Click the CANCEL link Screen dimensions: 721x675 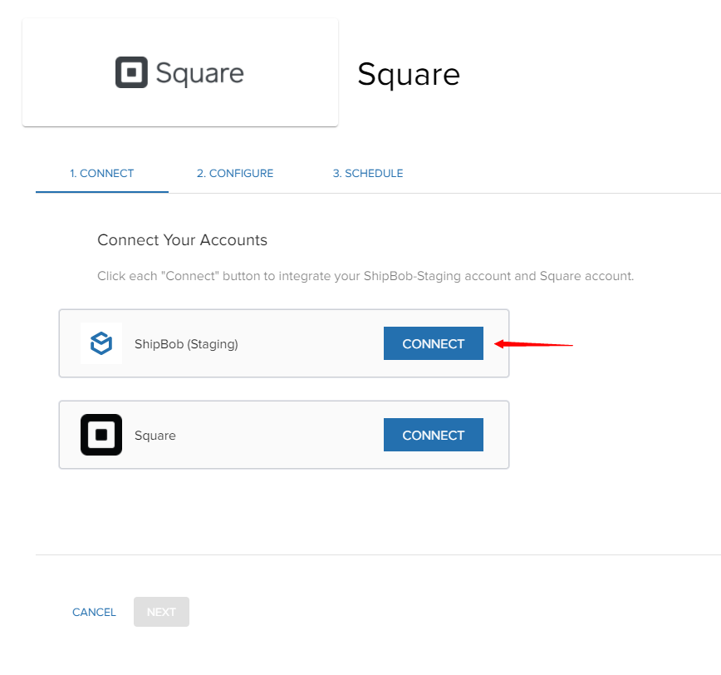pos(94,612)
